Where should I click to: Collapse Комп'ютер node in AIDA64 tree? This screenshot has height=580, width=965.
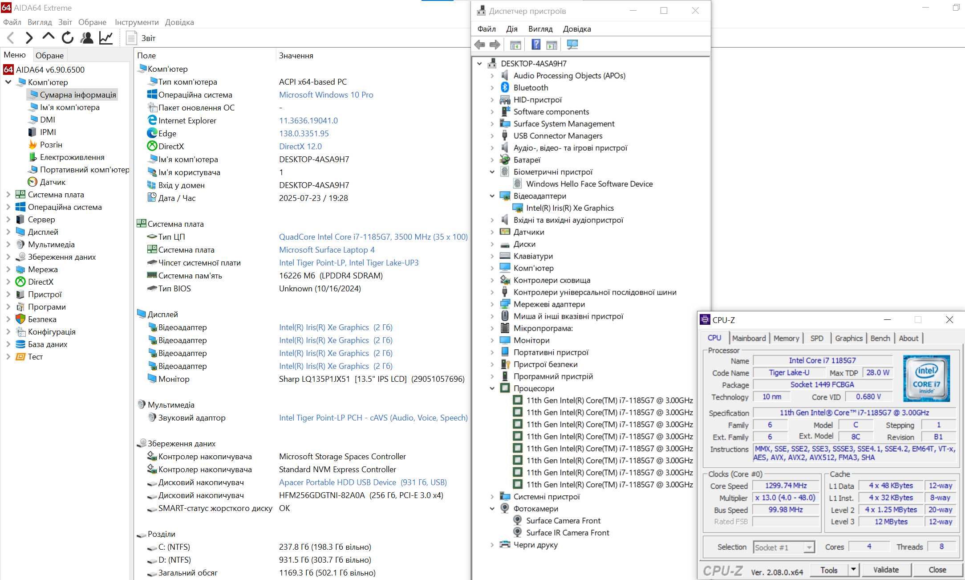click(8, 82)
